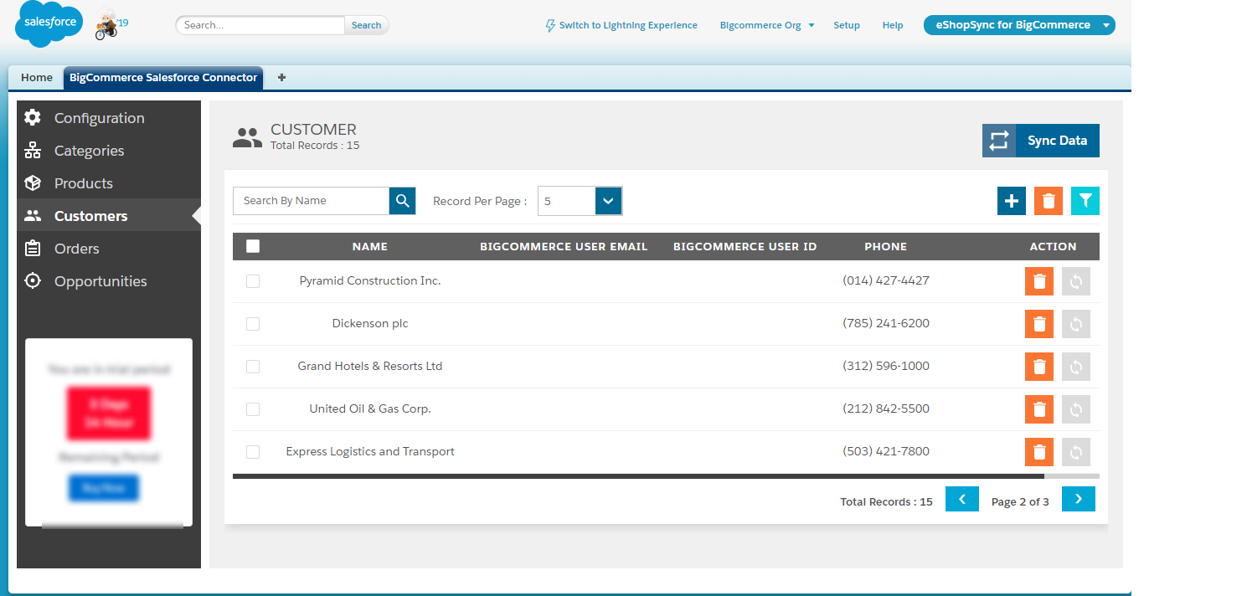Click the orange bulk delete trash icon
The width and height of the screenshot is (1247, 596).
click(1049, 201)
